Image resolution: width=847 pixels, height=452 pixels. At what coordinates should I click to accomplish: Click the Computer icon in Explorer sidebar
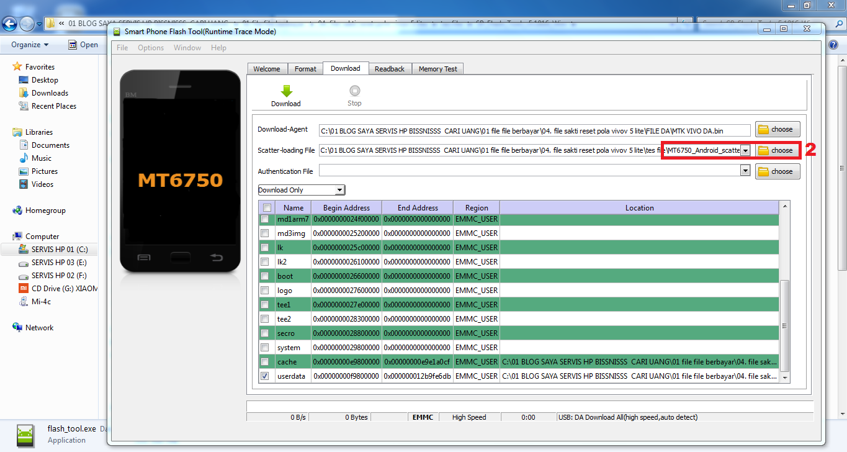coord(17,236)
